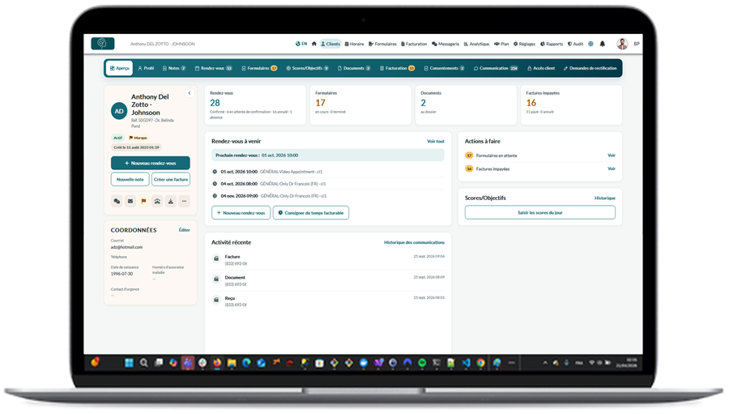This screenshot has width=729, height=414.
Task: Click Voir for Formulaires en attente
Action: [612, 156]
